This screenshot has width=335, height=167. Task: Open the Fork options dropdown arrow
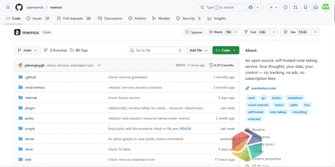pyautogui.click(x=274, y=32)
